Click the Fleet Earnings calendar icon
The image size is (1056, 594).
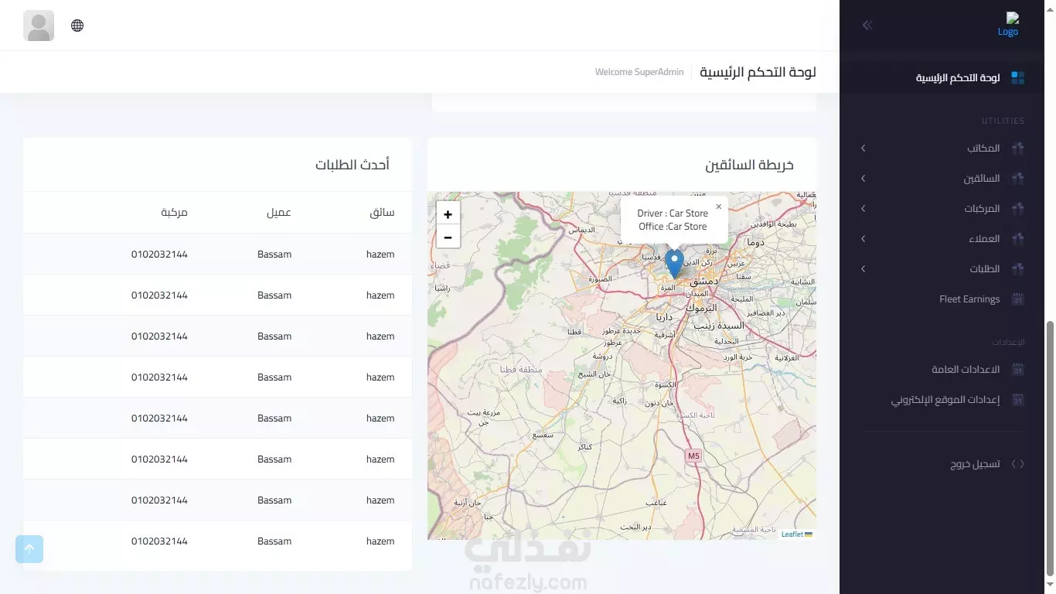1018,299
